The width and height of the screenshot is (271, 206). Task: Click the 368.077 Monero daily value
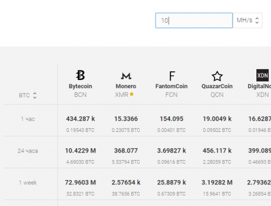[x=126, y=151]
